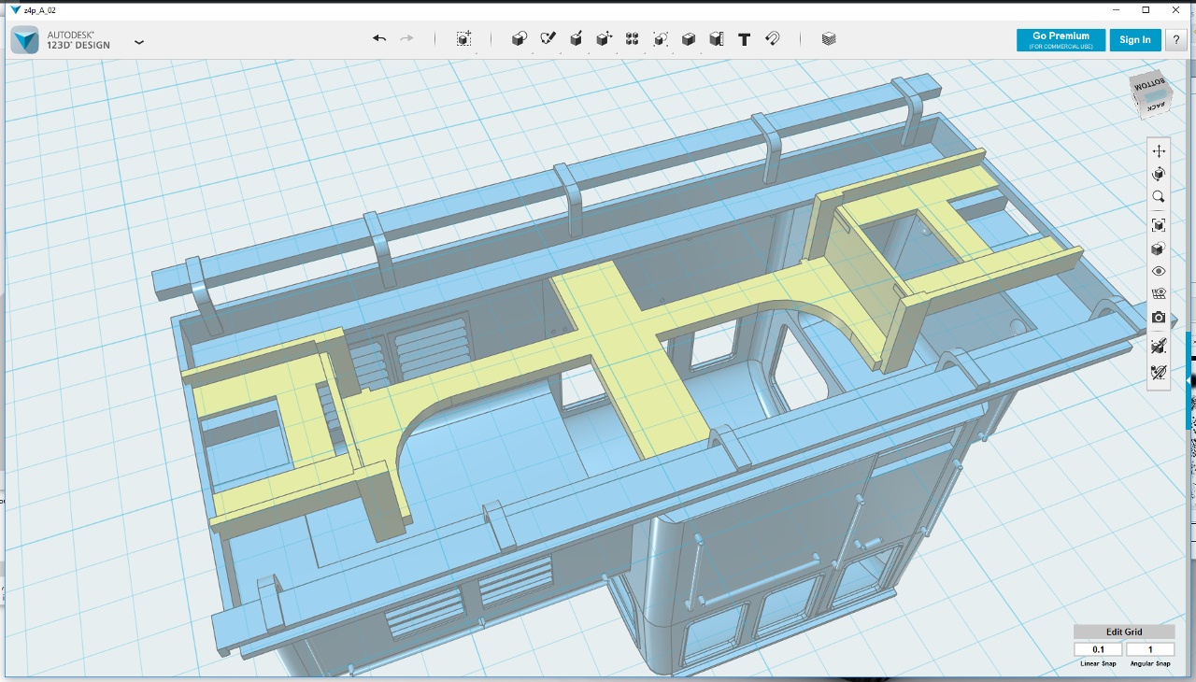Open the Material layers tool
1196x682 pixels.
click(829, 39)
